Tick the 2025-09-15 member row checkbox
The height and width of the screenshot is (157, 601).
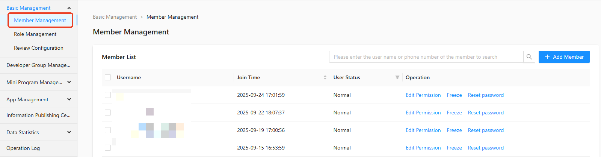(108, 148)
